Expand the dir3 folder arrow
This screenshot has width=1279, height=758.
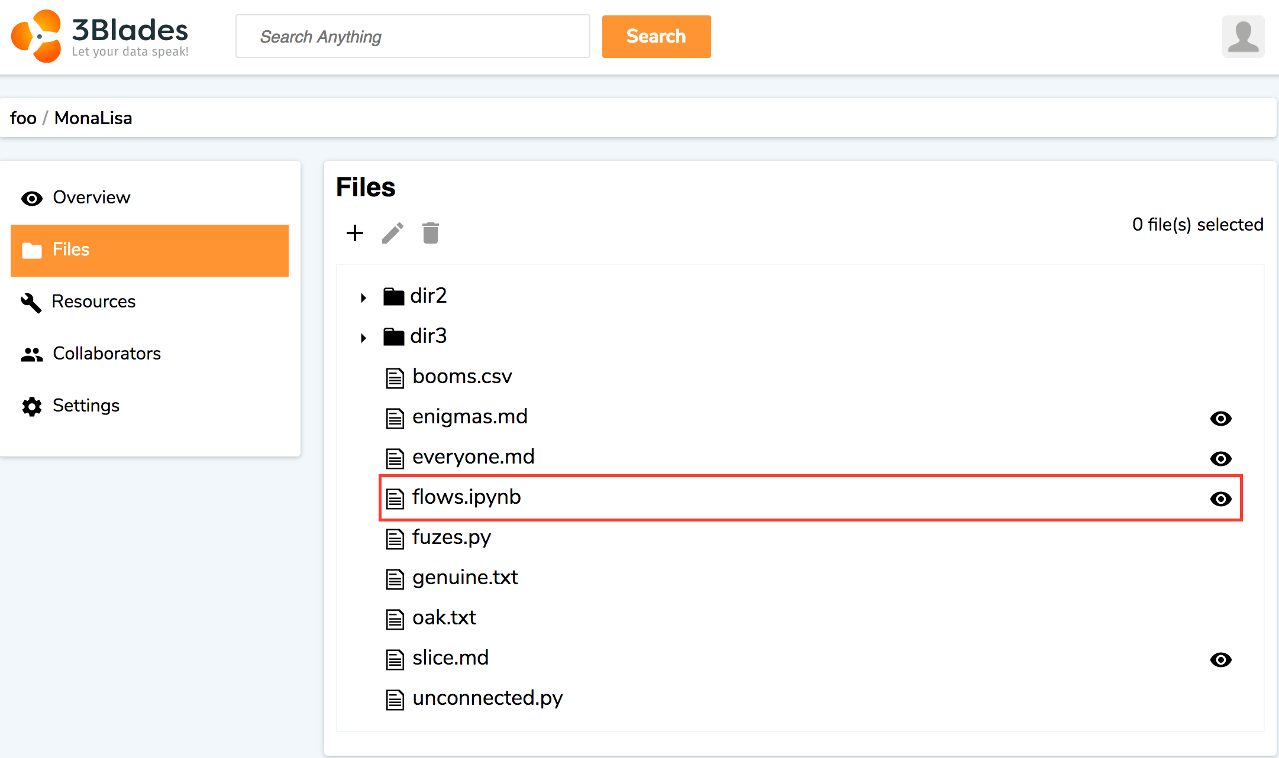[x=363, y=338]
